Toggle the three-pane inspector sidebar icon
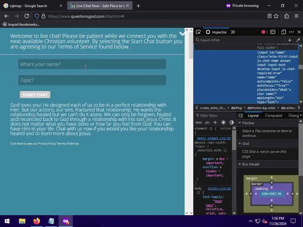This screenshot has height=227, width=303. click(x=241, y=116)
